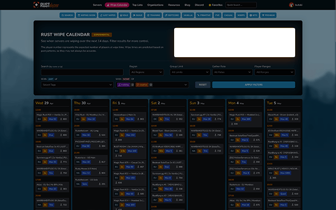Open Discord link in navbar

(199, 5)
